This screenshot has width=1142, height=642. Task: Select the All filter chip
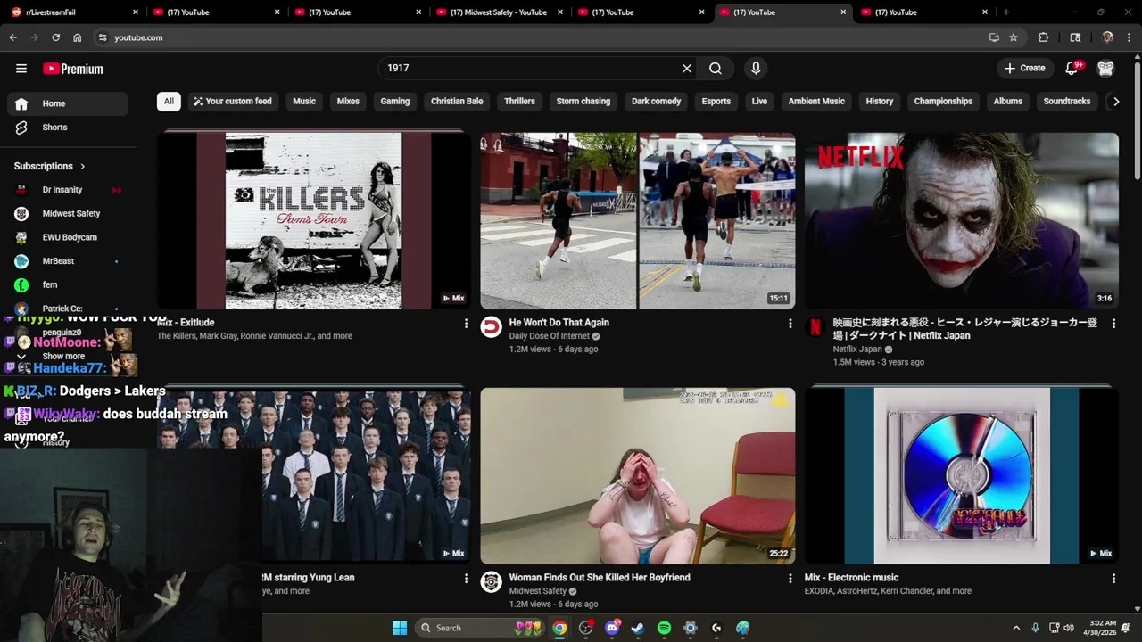coord(169,101)
